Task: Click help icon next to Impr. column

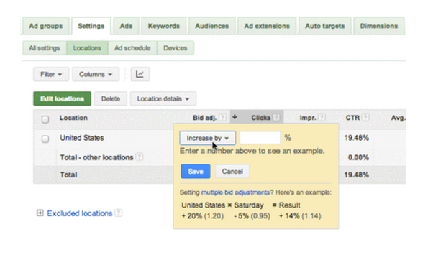Action: pyautogui.click(x=322, y=118)
